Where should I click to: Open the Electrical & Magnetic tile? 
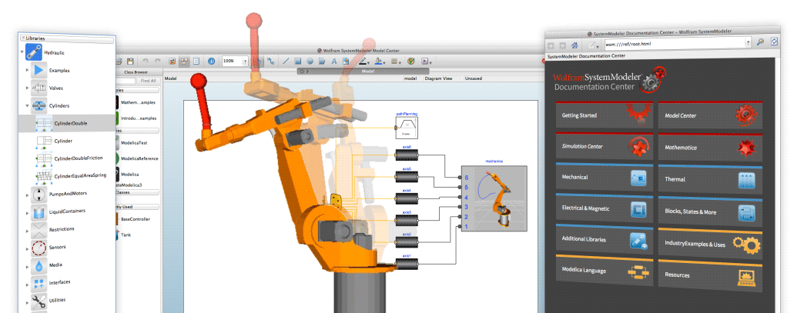605,208
